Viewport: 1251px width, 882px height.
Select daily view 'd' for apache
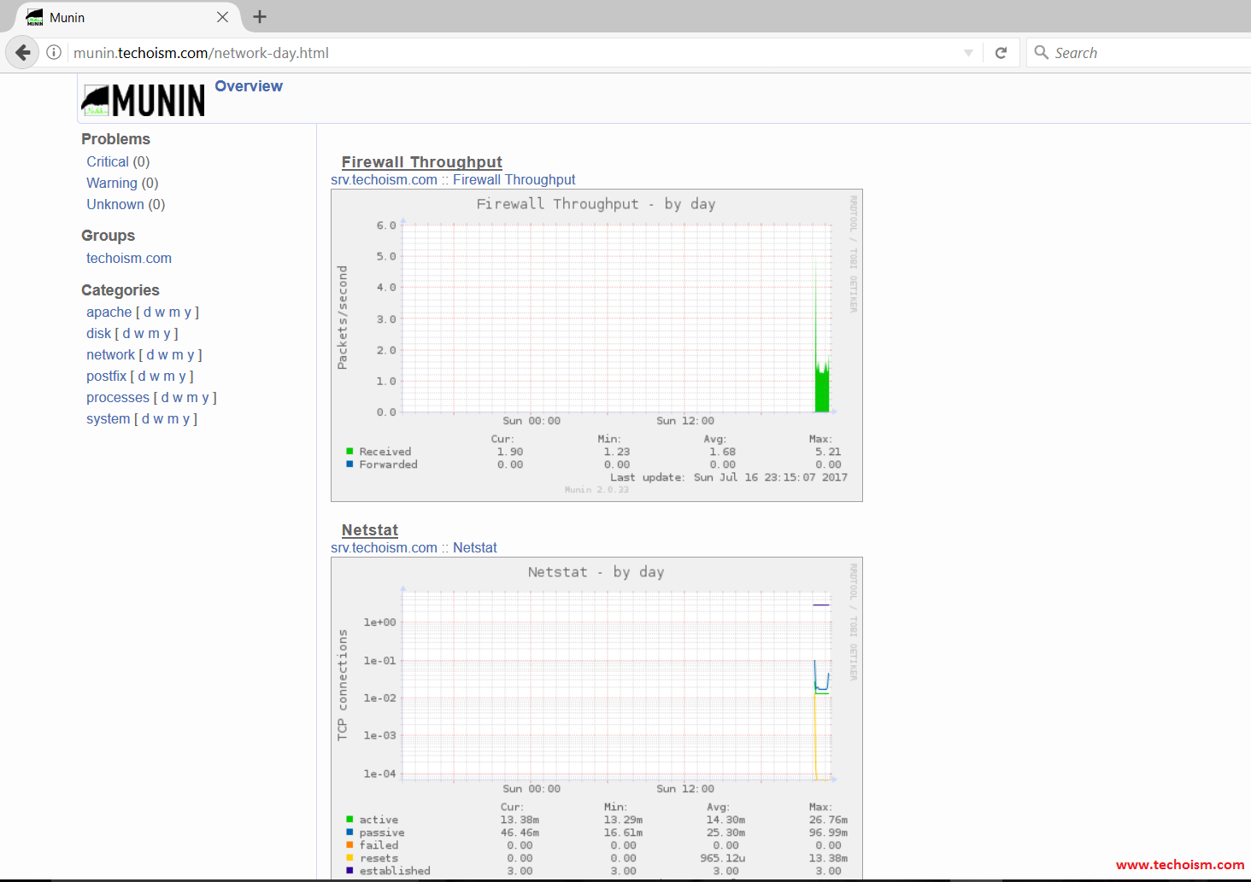pyautogui.click(x=147, y=312)
